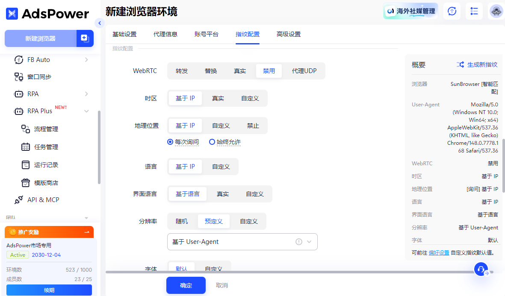Switch to the 账号平台 tab
The width and height of the screenshot is (505, 296).
(x=207, y=34)
